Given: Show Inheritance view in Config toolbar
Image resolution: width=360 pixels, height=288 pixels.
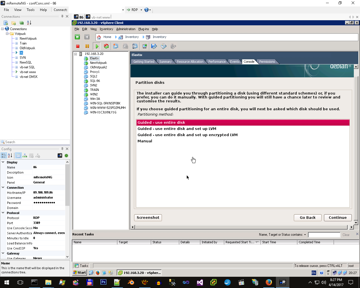Looking at the screenshot, I should [x=25, y=156].
